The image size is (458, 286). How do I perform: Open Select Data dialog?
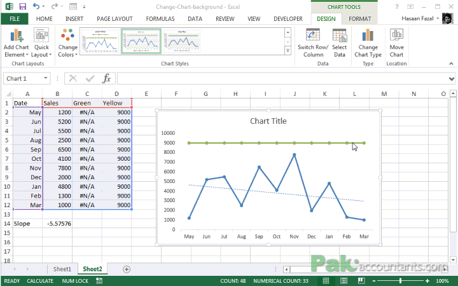pyautogui.click(x=340, y=43)
